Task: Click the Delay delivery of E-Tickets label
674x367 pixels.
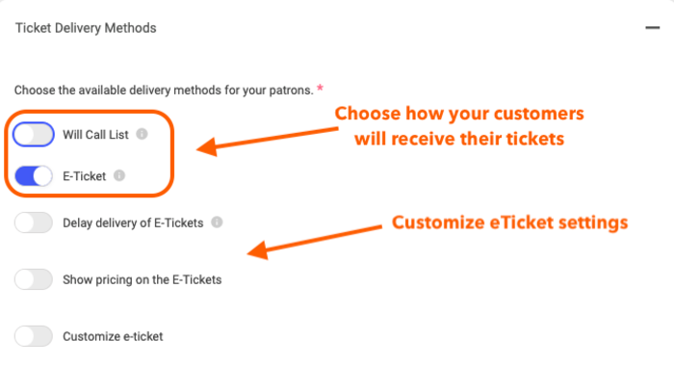Action: tap(133, 223)
